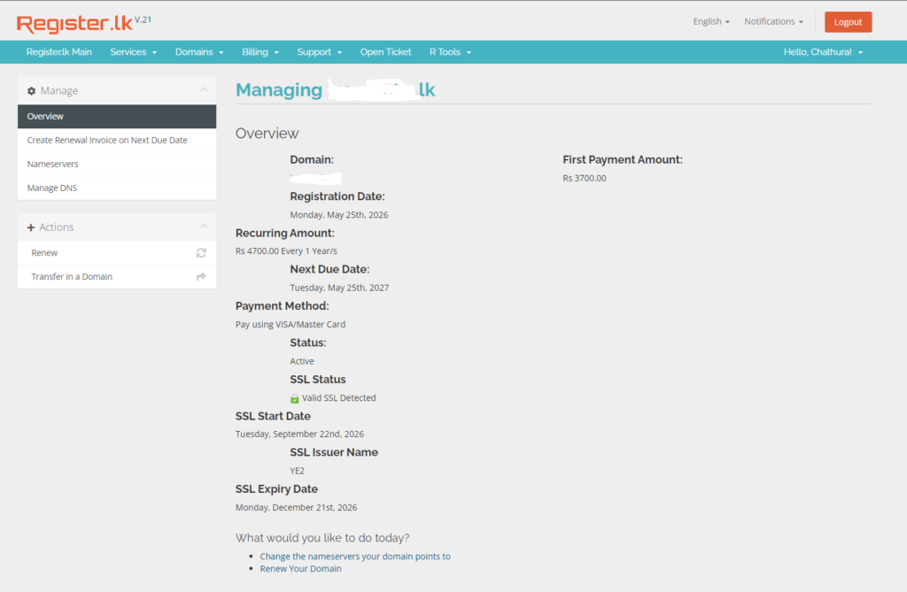907x592 pixels.
Task: Open the English language dropdown
Action: coord(711,21)
